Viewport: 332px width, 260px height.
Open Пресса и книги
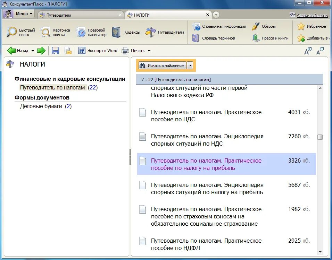tap(270, 38)
